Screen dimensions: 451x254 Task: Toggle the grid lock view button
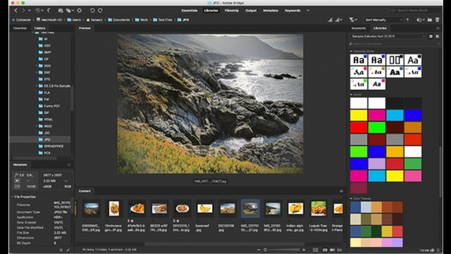[x=316, y=250]
